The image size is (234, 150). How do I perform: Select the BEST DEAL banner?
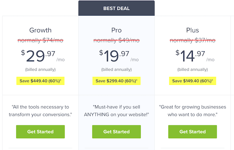coord(116,8)
